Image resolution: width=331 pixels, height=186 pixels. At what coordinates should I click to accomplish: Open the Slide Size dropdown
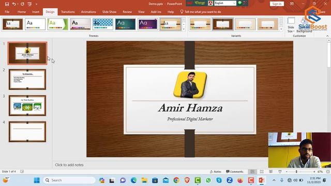pyautogui.click(x=291, y=25)
